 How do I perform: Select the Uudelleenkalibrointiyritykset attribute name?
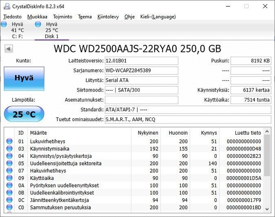pyautogui.click(x=62, y=193)
